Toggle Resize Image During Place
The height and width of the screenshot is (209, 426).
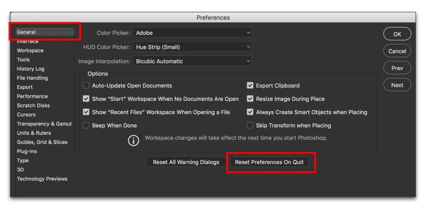[x=250, y=99]
